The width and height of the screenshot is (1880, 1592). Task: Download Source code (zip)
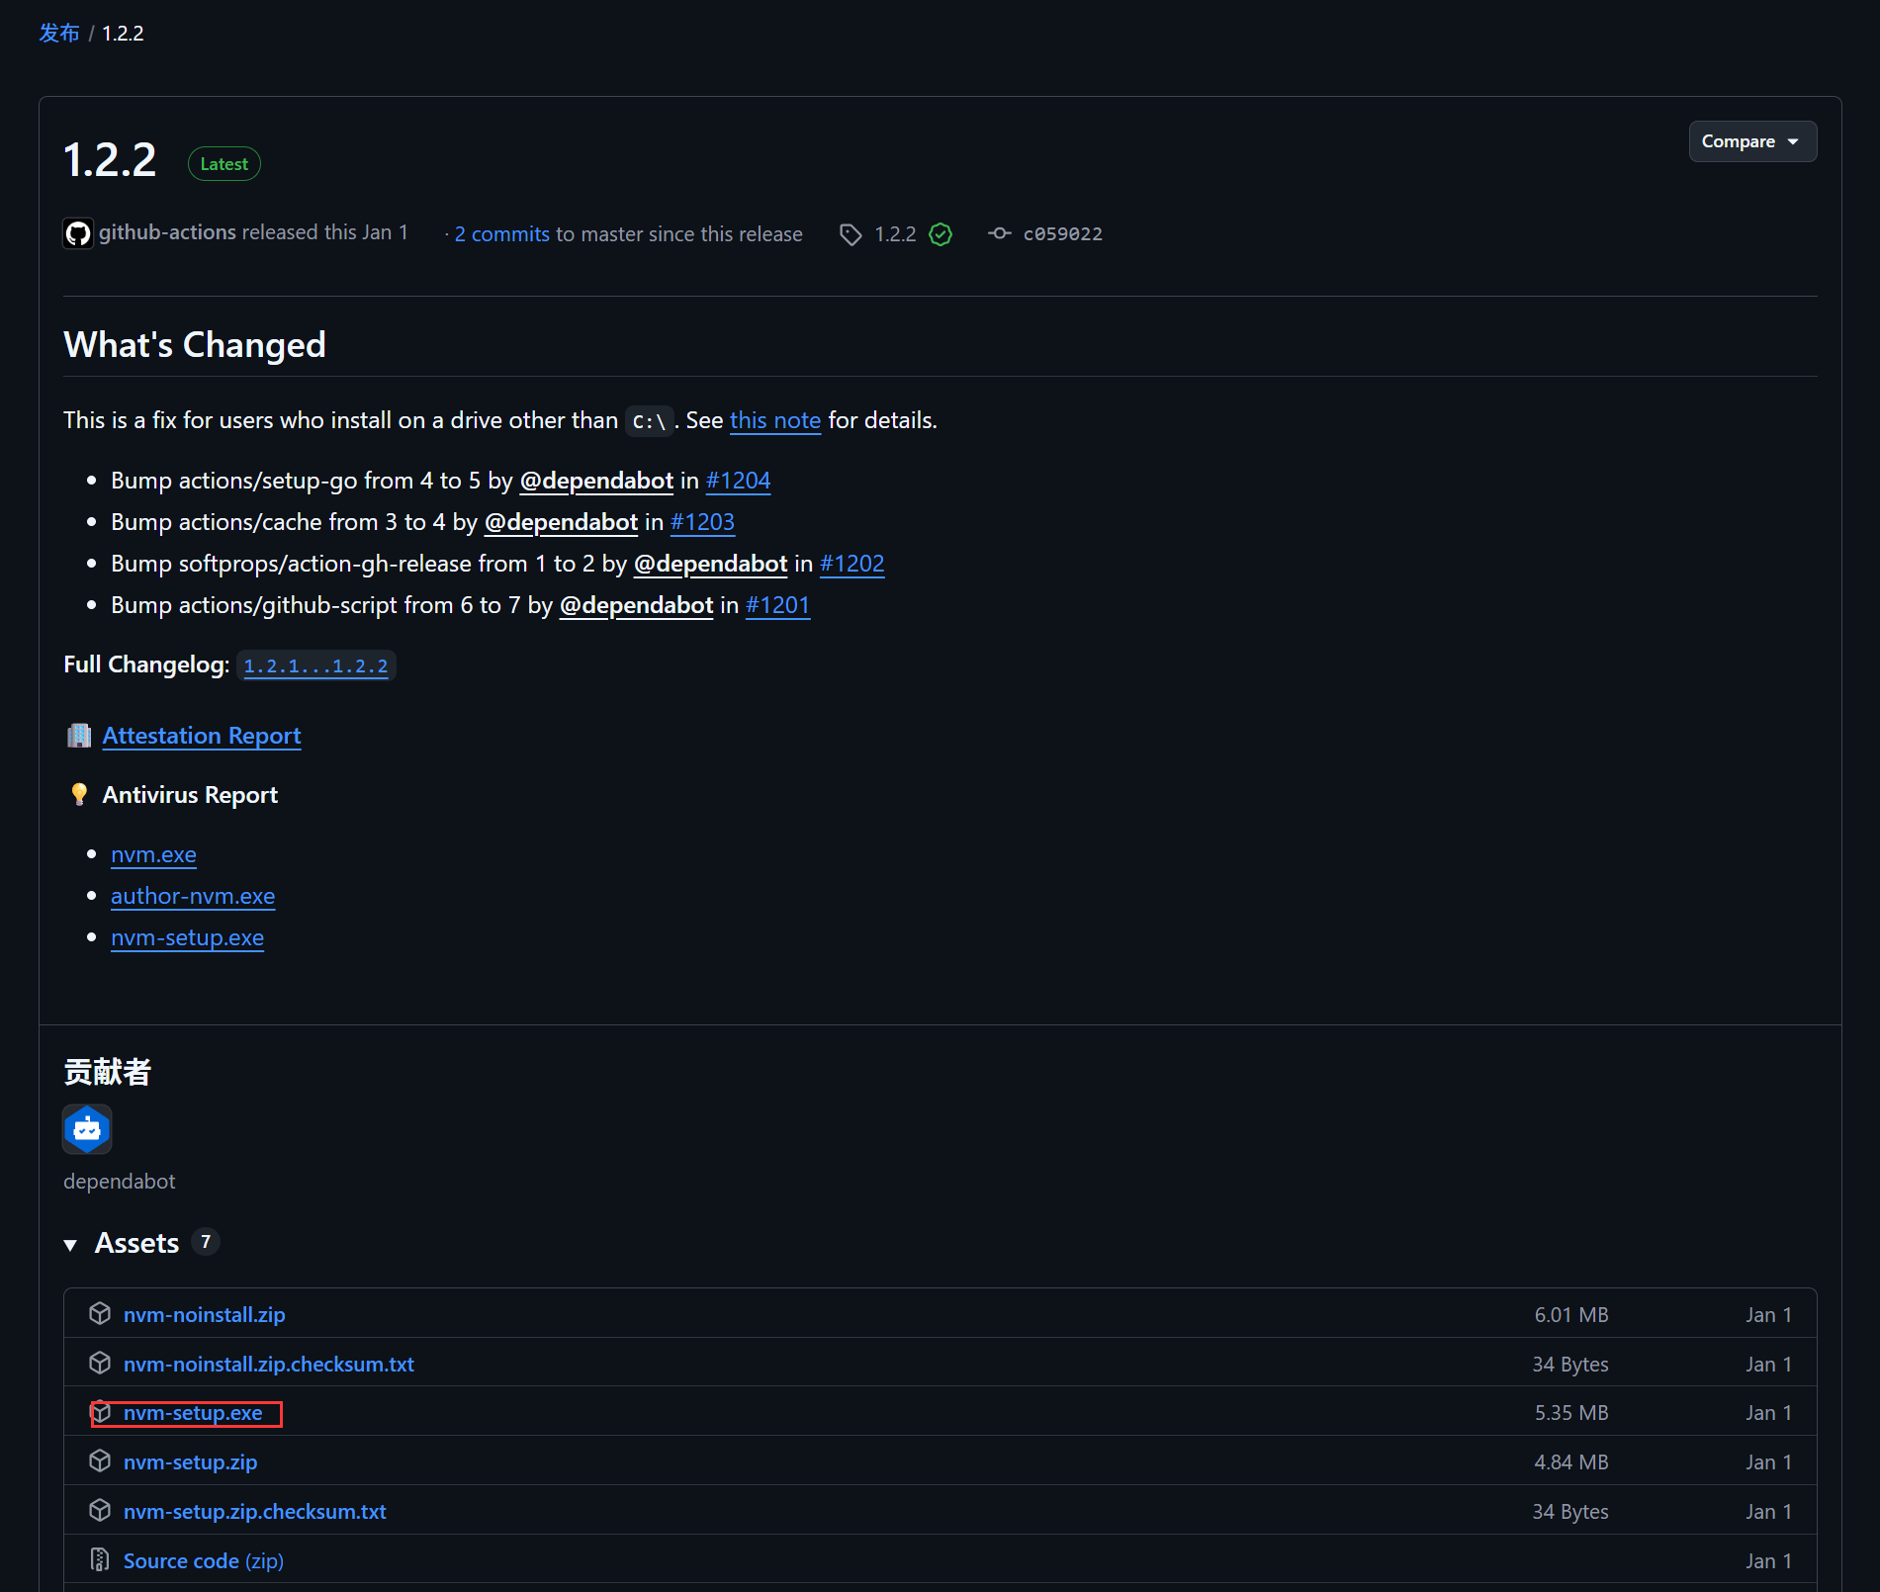203,1561
